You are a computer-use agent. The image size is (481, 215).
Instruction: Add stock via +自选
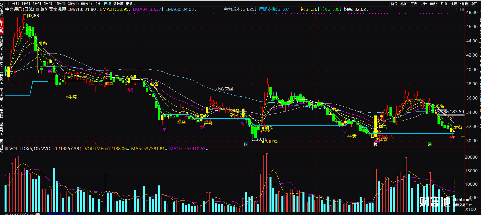click(464, 4)
